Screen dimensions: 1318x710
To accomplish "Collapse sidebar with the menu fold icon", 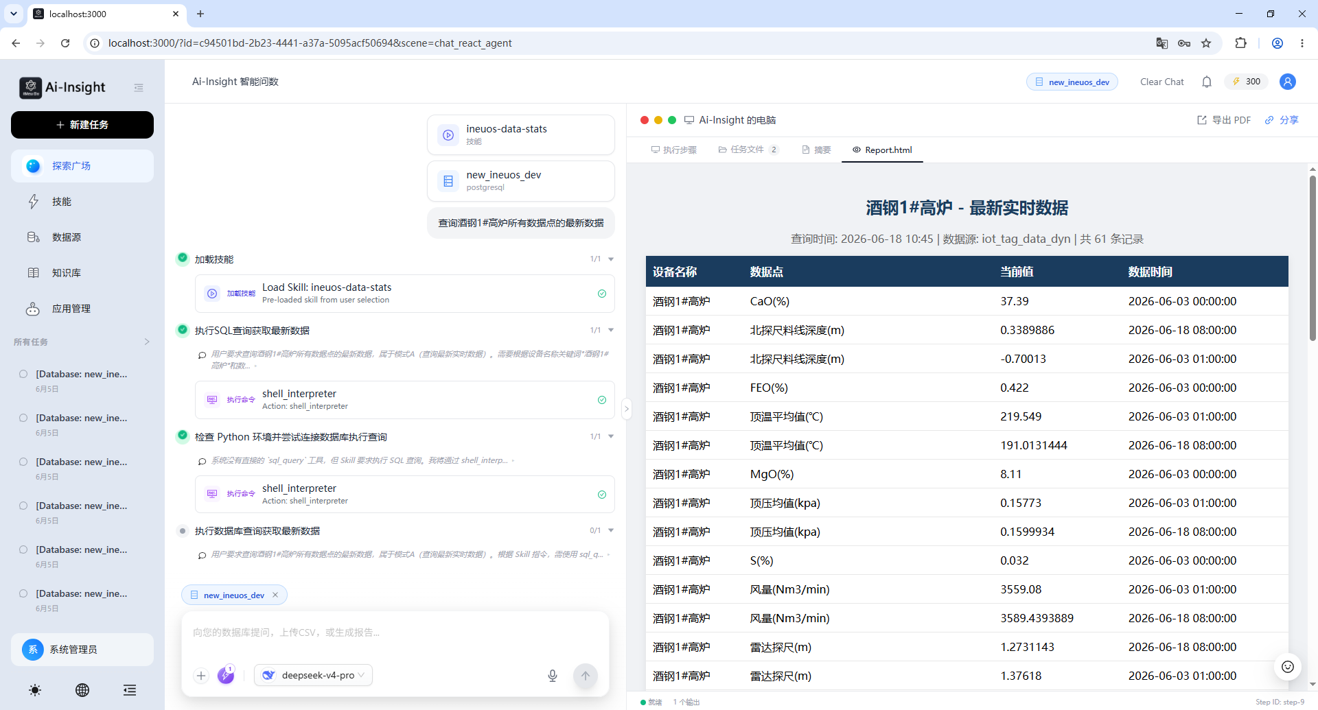I will tap(139, 87).
